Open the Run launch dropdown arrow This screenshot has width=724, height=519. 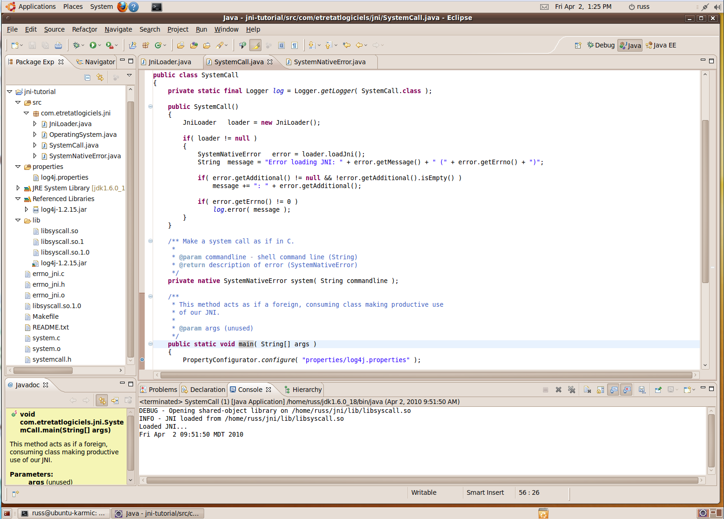[100, 45]
